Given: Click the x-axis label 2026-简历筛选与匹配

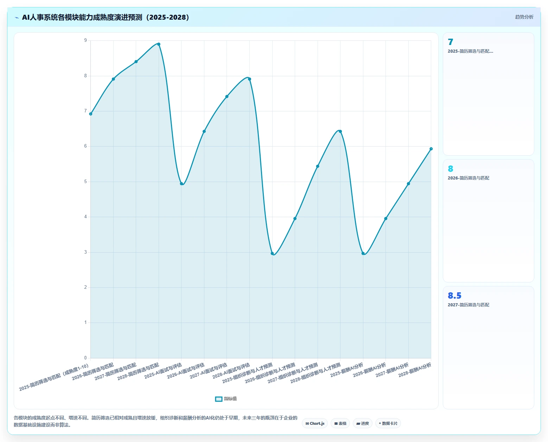Looking at the screenshot, I should 93,371.
